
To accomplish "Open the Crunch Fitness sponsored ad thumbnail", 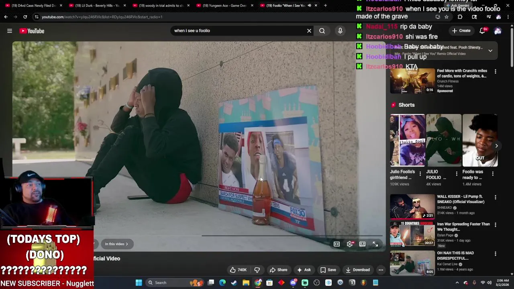I will coord(412,81).
